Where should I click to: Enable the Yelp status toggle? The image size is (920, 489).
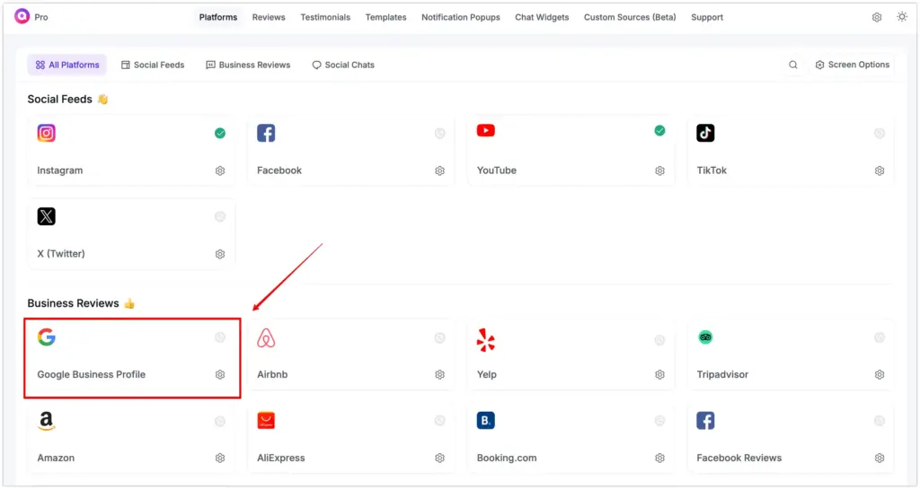click(660, 340)
